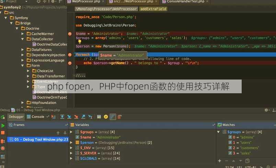This screenshot has height=168, width=276.
Task: Collapse the DataCollector folder
Action: 23,39
